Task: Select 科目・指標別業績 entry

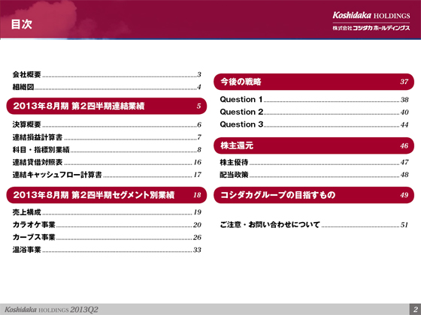Action: 107,150
